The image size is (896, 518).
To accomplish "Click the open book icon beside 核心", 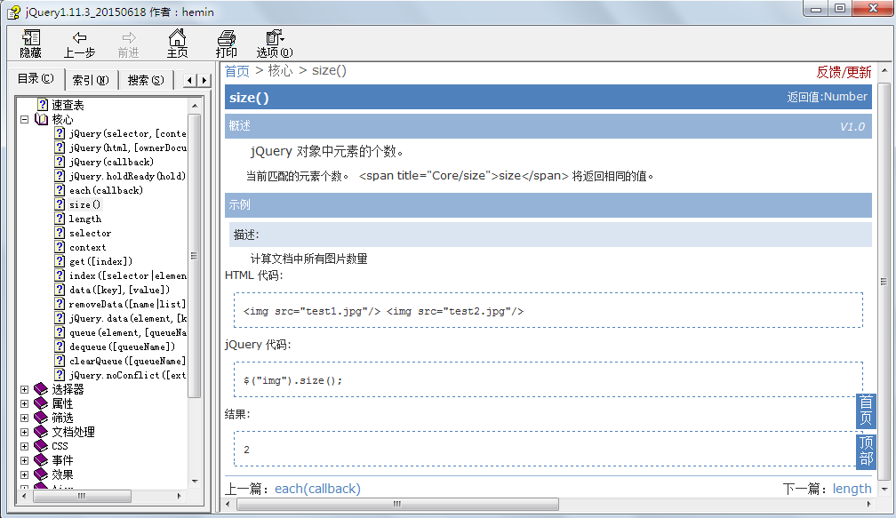I will tap(41, 119).
